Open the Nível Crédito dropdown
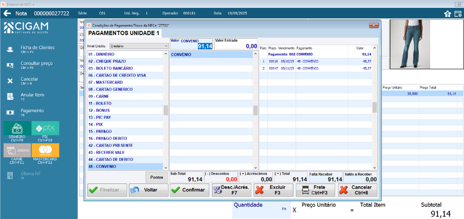Viewport: 464px width, 219px height. (139, 46)
